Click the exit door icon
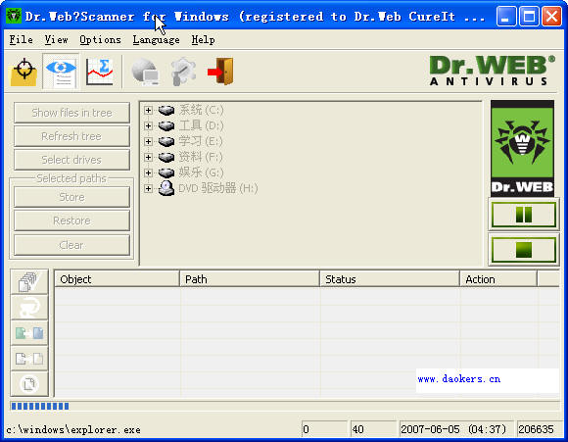 coord(220,72)
